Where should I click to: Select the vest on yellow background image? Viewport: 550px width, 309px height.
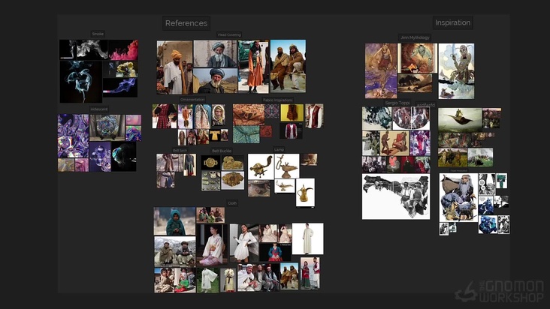292,112
